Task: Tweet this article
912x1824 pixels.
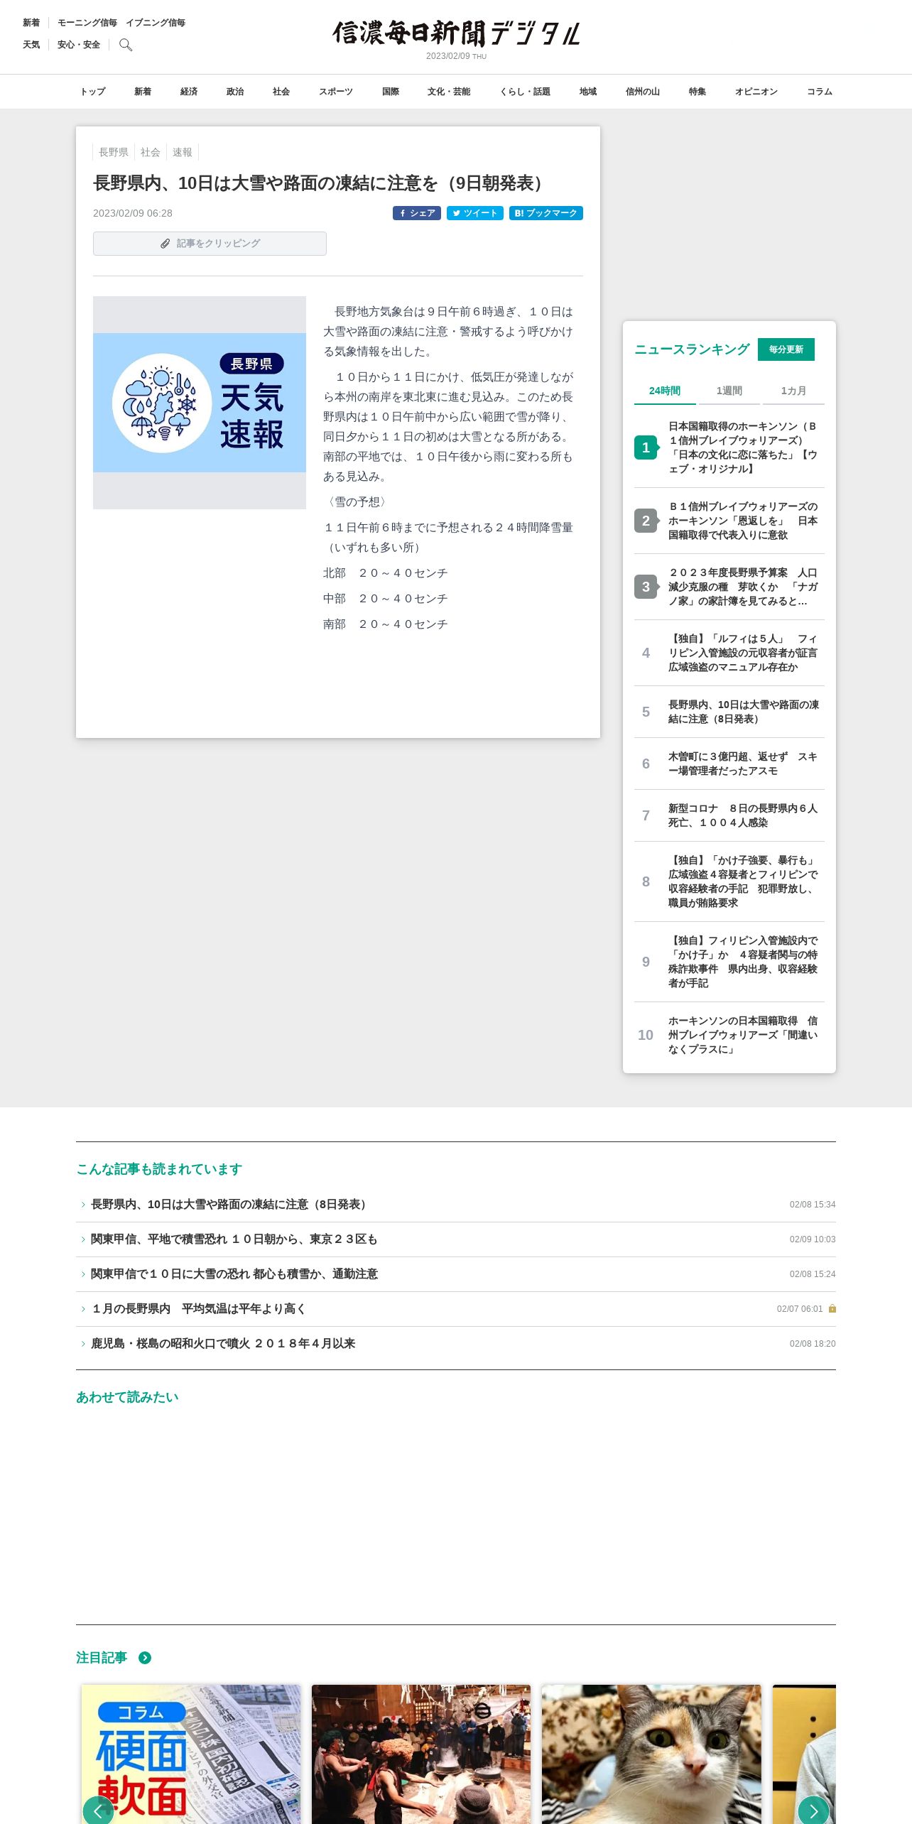Action: coord(475,213)
